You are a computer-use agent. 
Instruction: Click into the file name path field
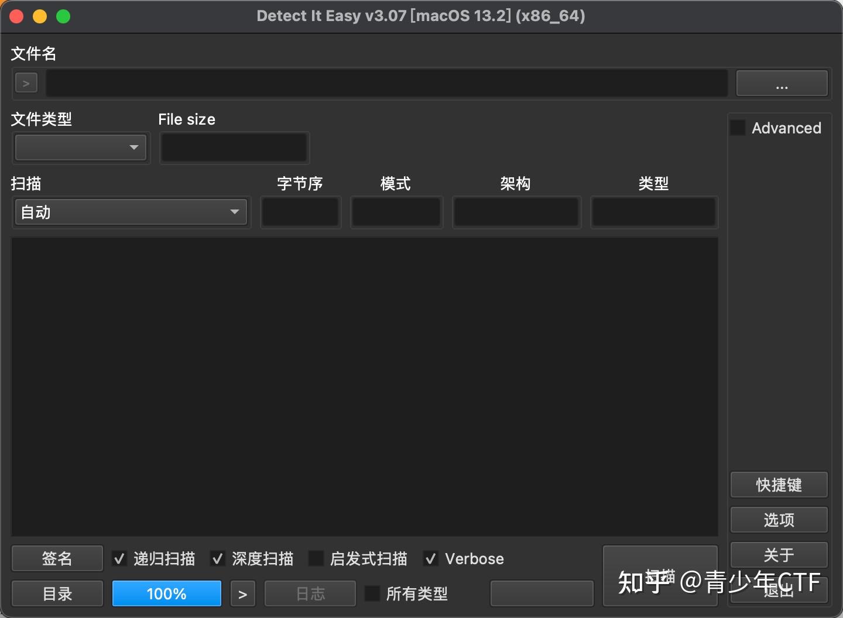tap(387, 83)
